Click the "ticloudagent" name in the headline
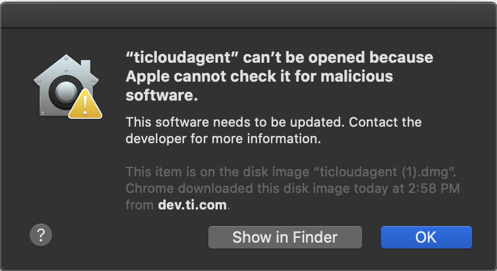Image resolution: width=497 pixels, height=271 pixels. (182, 57)
